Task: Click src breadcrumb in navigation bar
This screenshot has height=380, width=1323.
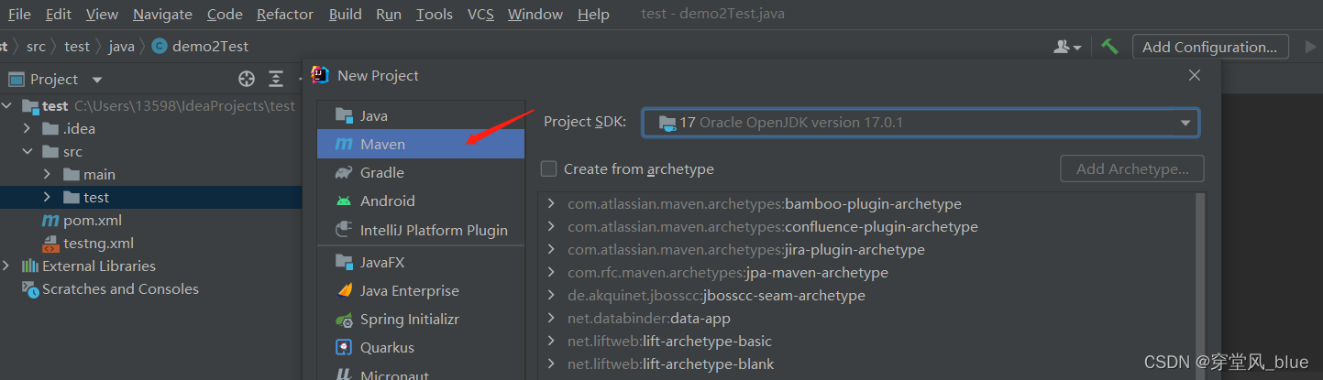Action: click(36, 46)
